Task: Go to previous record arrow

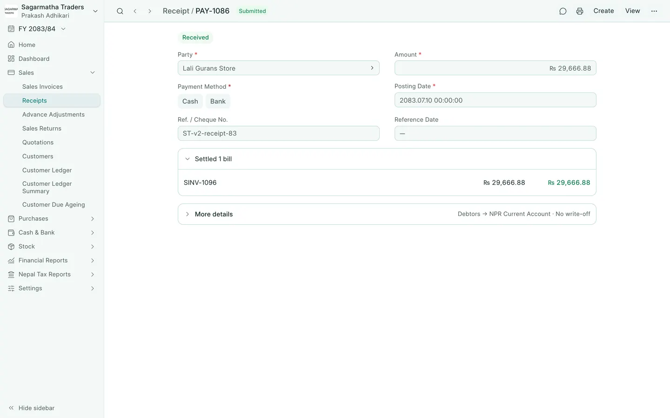Action: [135, 11]
